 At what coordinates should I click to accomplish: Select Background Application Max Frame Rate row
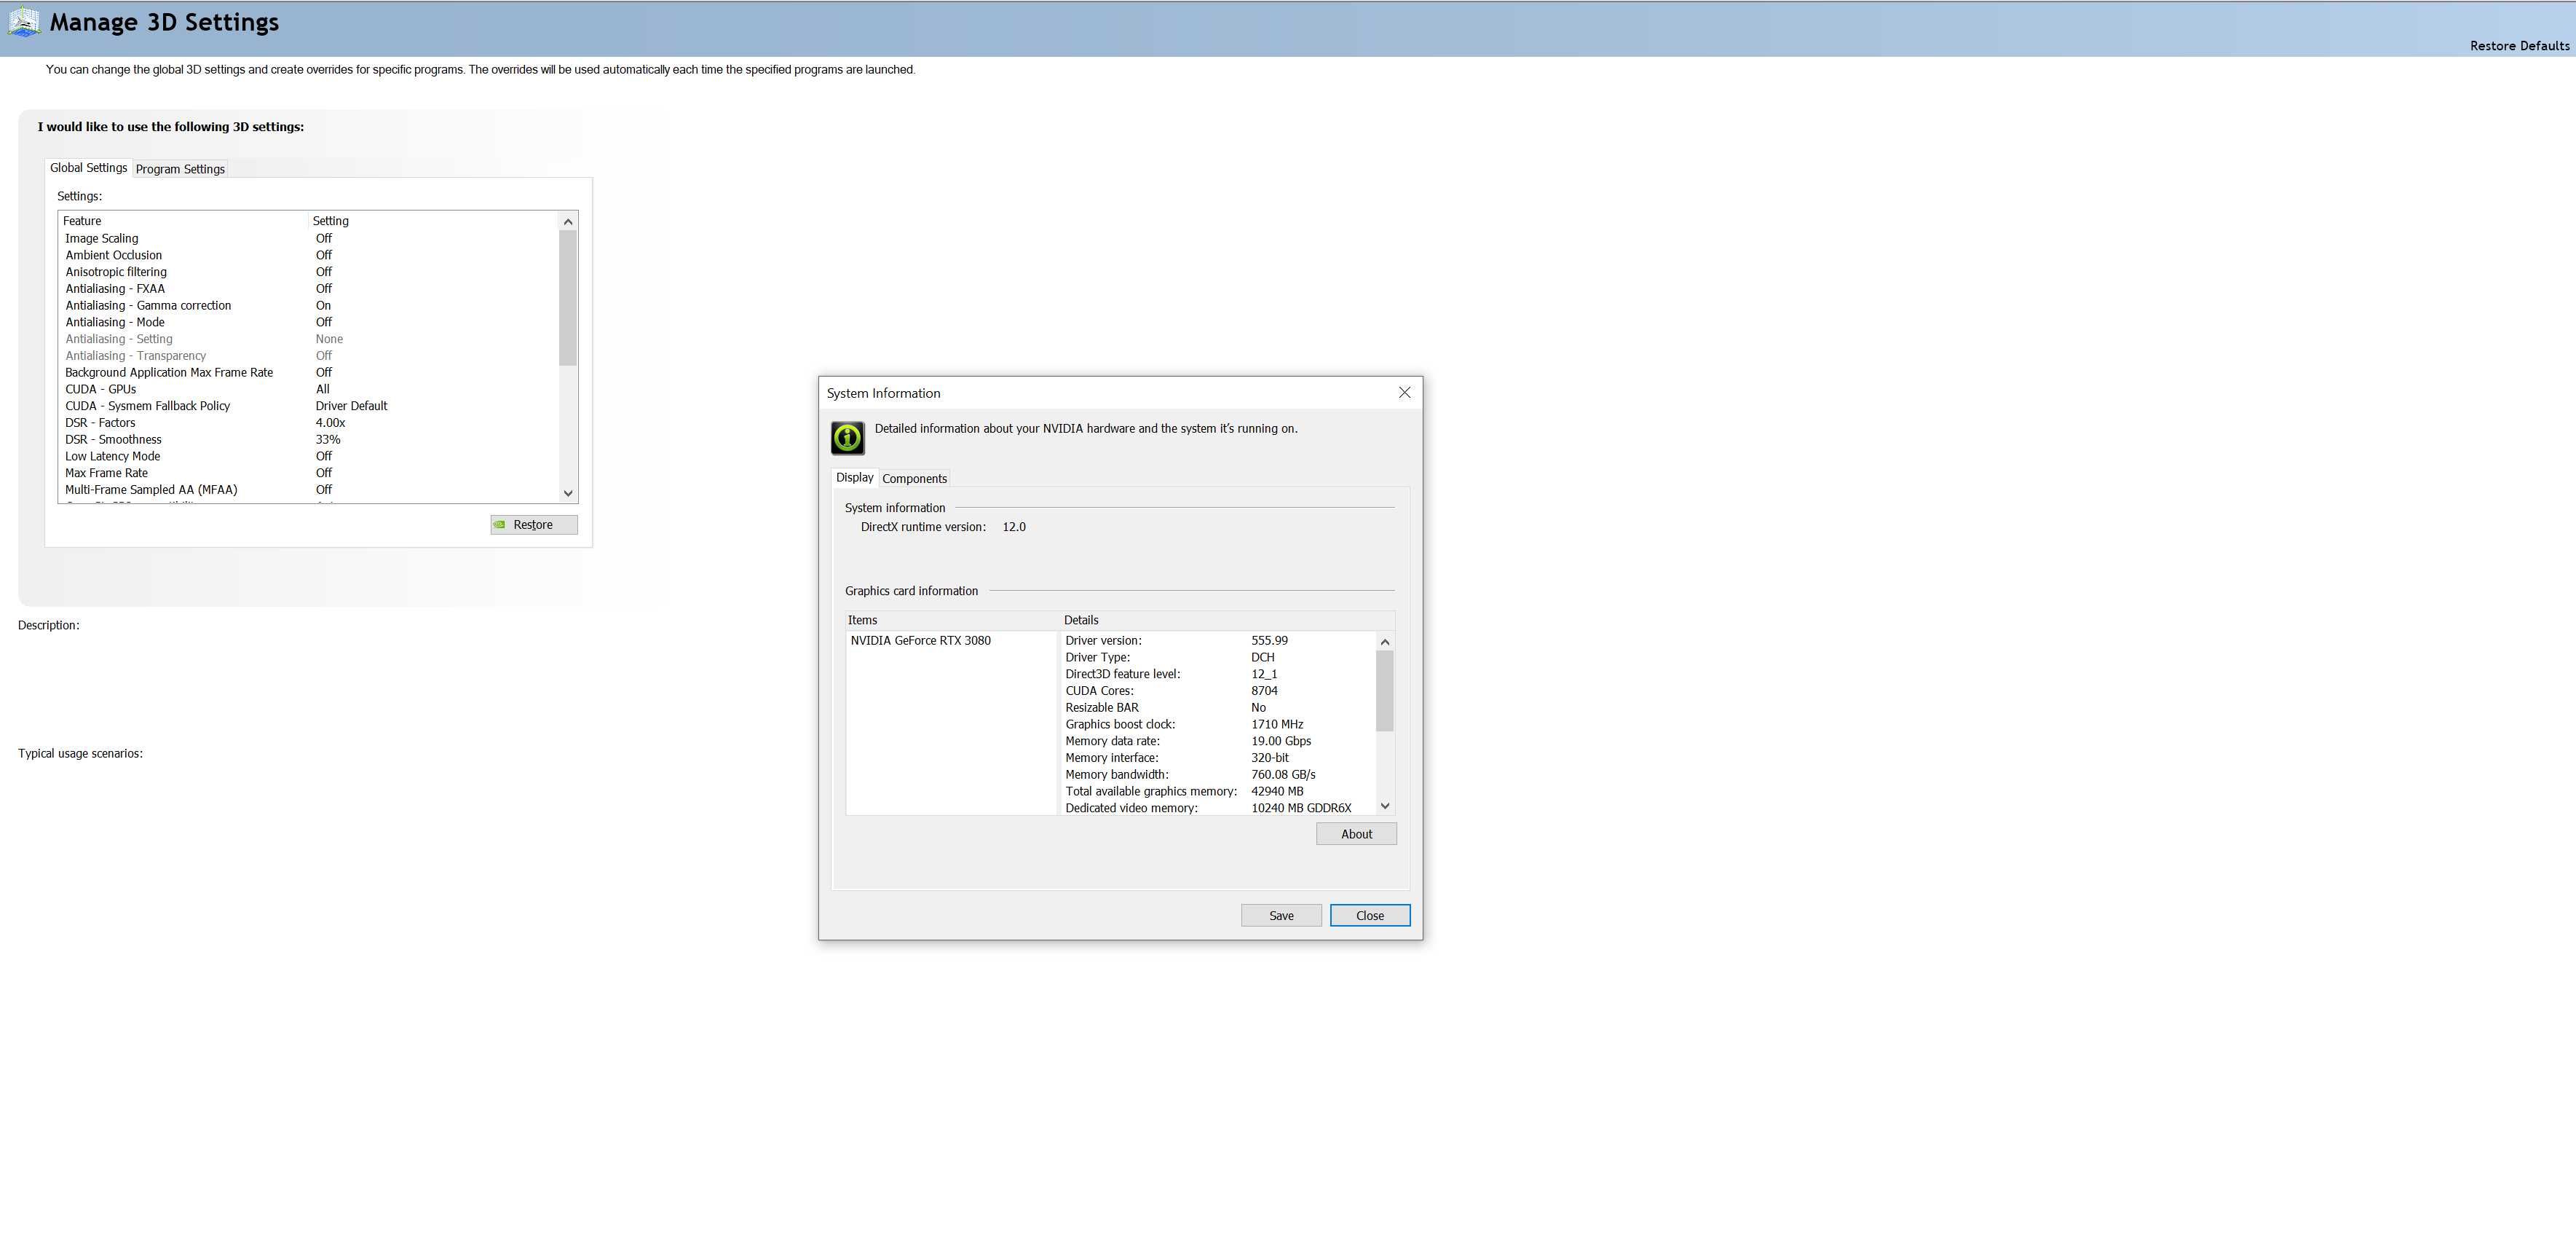coord(308,372)
